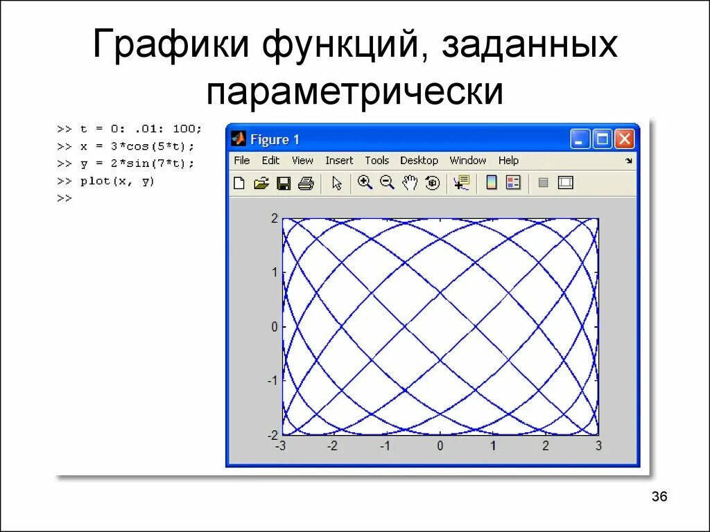Open the Desktop menu
Viewport: 710px width, 532px height.
[x=419, y=161]
